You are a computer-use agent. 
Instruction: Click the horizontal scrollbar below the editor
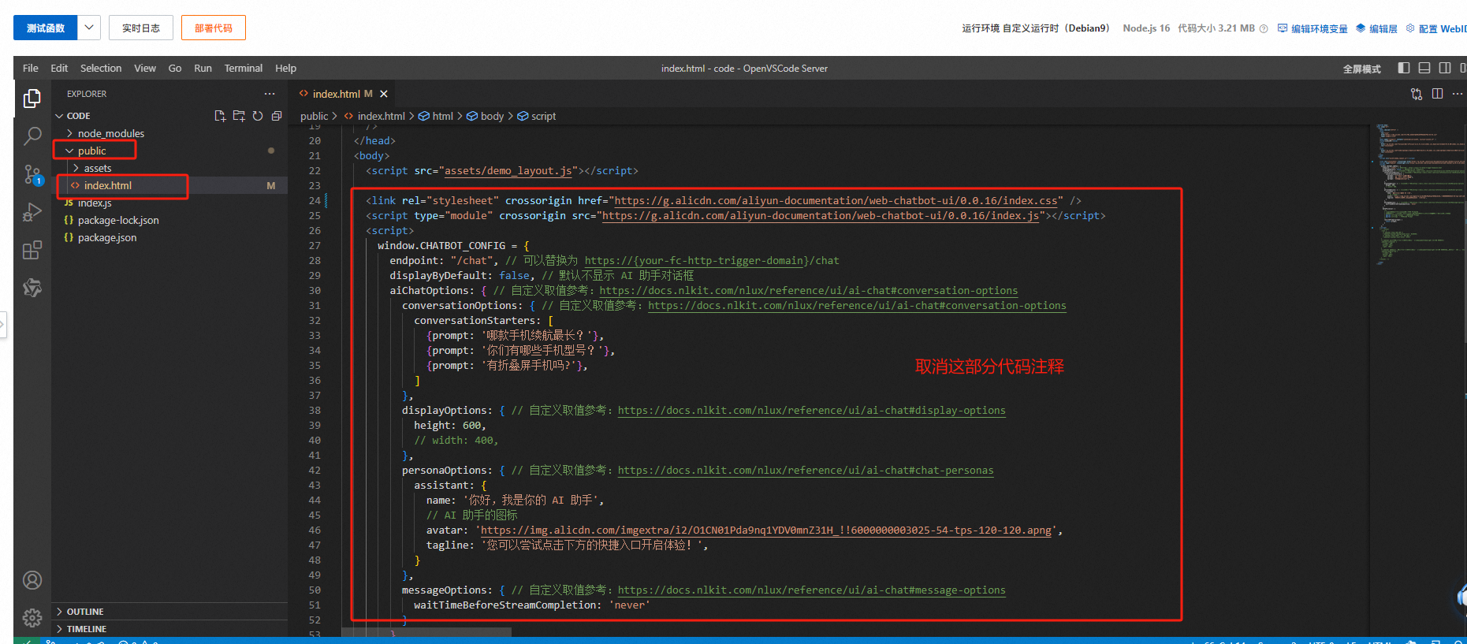[426, 632]
